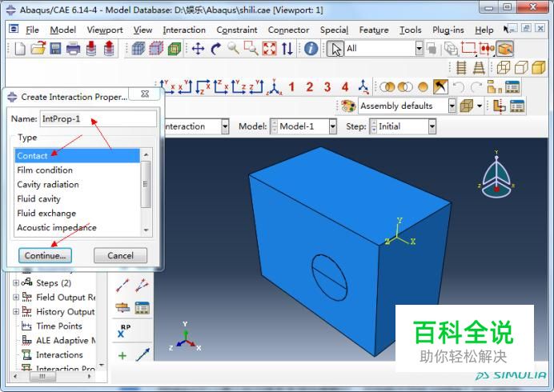Enable shaded render style
554x392 pixels.
coord(539,67)
